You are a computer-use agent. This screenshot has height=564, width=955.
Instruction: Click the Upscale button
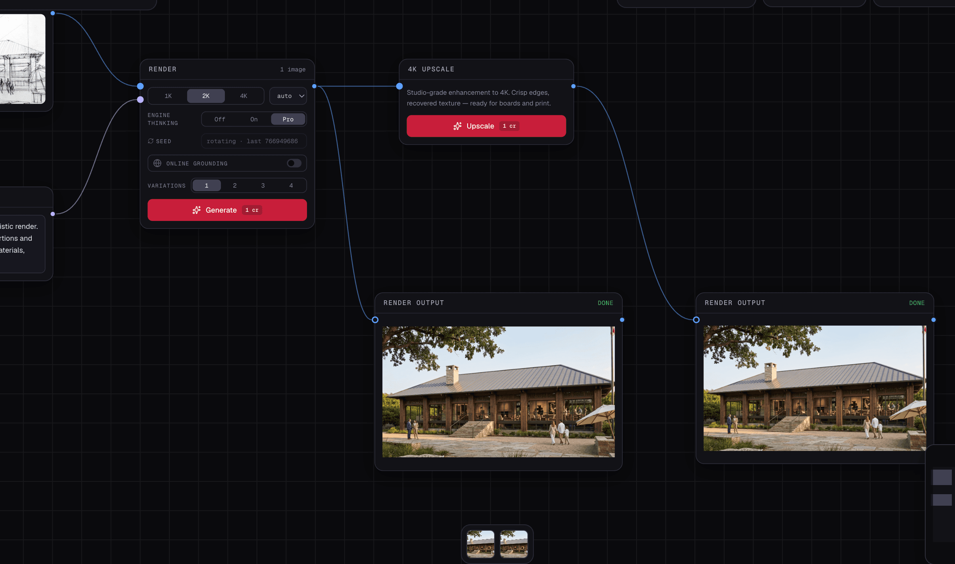pyautogui.click(x=486, y=126)
